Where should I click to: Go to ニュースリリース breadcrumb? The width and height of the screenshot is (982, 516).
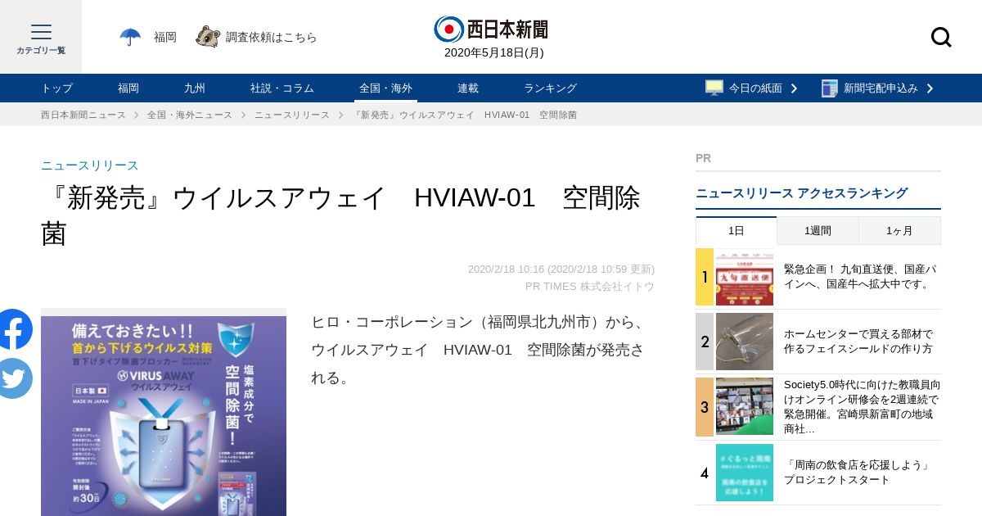[292, 115]
